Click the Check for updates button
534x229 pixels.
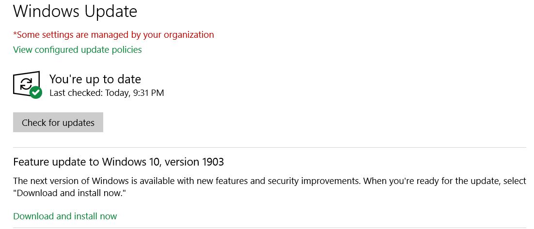tap(58, 122)
